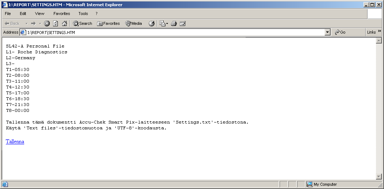Open the File menu
Screen dimensions: 384x189
(8, 14)
